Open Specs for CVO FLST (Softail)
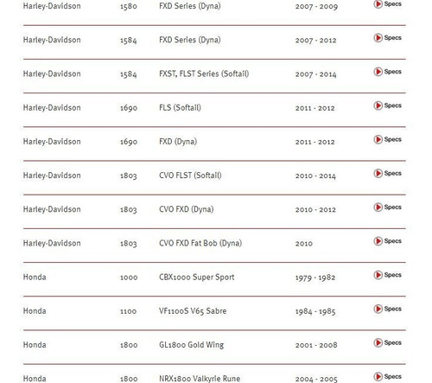This screenshot has width=432, height=383. (x=387, y=173)
